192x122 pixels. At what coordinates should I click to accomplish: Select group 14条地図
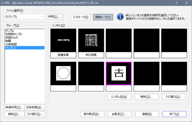(x=25, y=44)
